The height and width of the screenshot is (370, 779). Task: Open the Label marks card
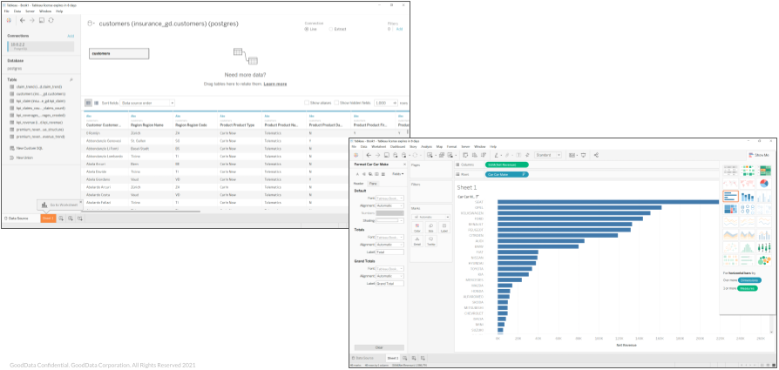tap(444, 227)
